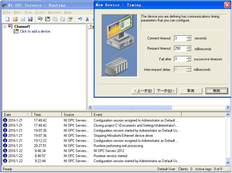The width and height of the screenshot is (232, 173).
Task: Select the 'Runtime service started.' event
Action: 111,156
